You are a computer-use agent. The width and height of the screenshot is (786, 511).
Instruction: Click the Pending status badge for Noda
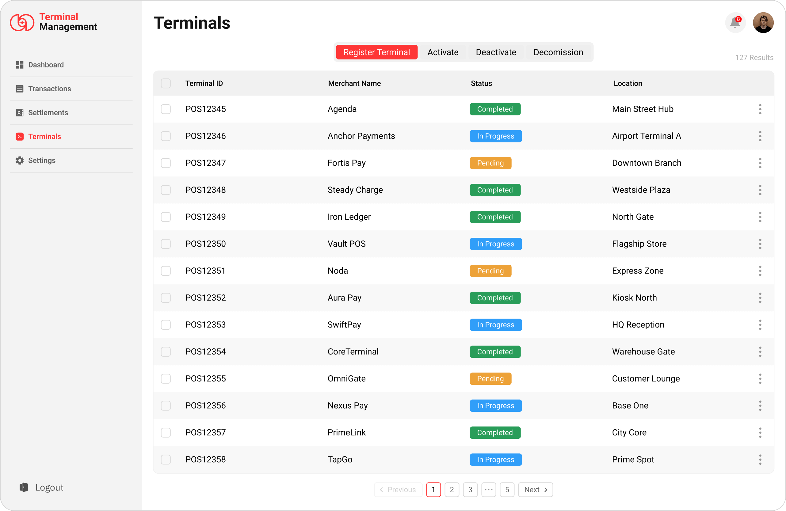tap(490, 271)
